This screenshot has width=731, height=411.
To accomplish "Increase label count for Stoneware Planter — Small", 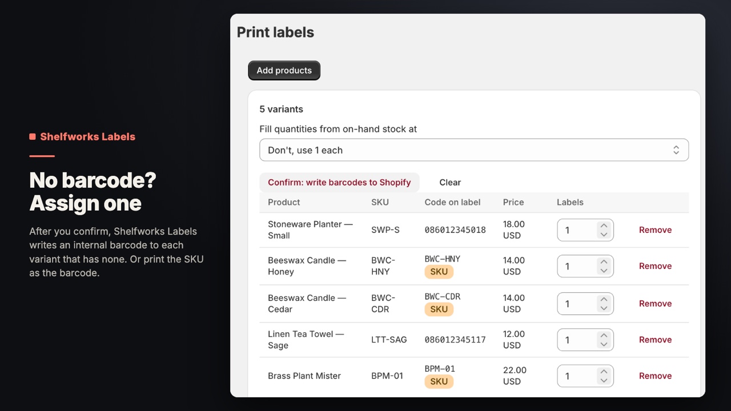I will pyautogui.click(x=604, y=226).
